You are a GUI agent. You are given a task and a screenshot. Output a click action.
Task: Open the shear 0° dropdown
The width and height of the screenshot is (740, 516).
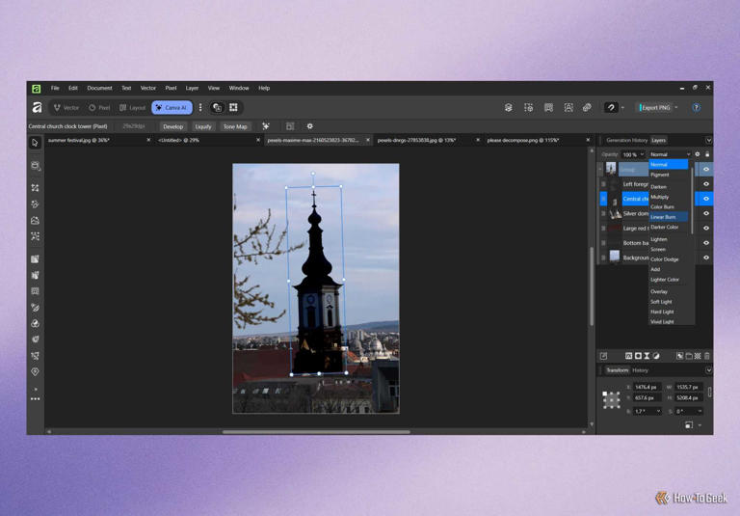(700, 411)
